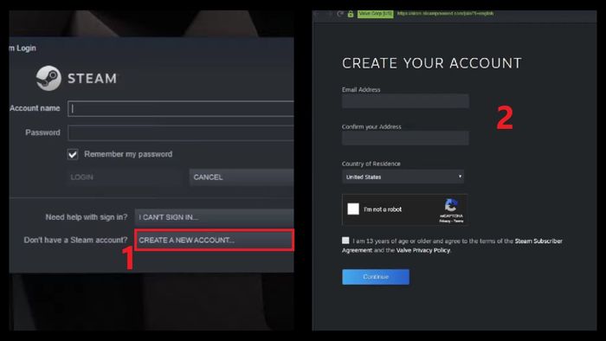
Task: Click the padlock security icon in address bar
Action: click(x=351, y=14)
